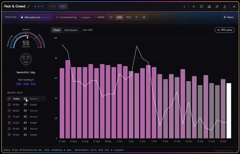This screenshot has height=154, width=240.
Task: Click the compare button next to CoinMarketCap
Action: coord(85,17)
